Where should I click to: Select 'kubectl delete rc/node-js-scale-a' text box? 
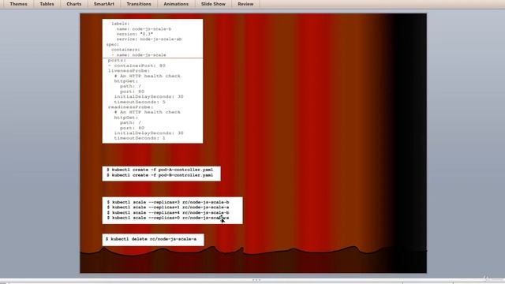[153, 240]
